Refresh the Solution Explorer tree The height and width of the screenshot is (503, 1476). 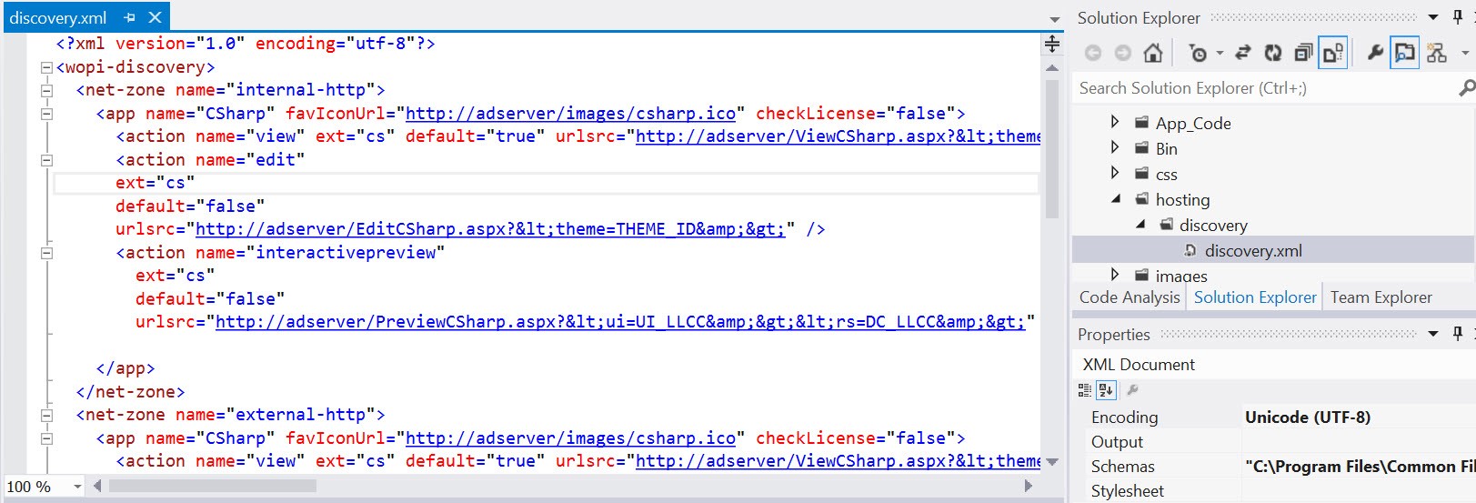click(x=1273, y=54)
